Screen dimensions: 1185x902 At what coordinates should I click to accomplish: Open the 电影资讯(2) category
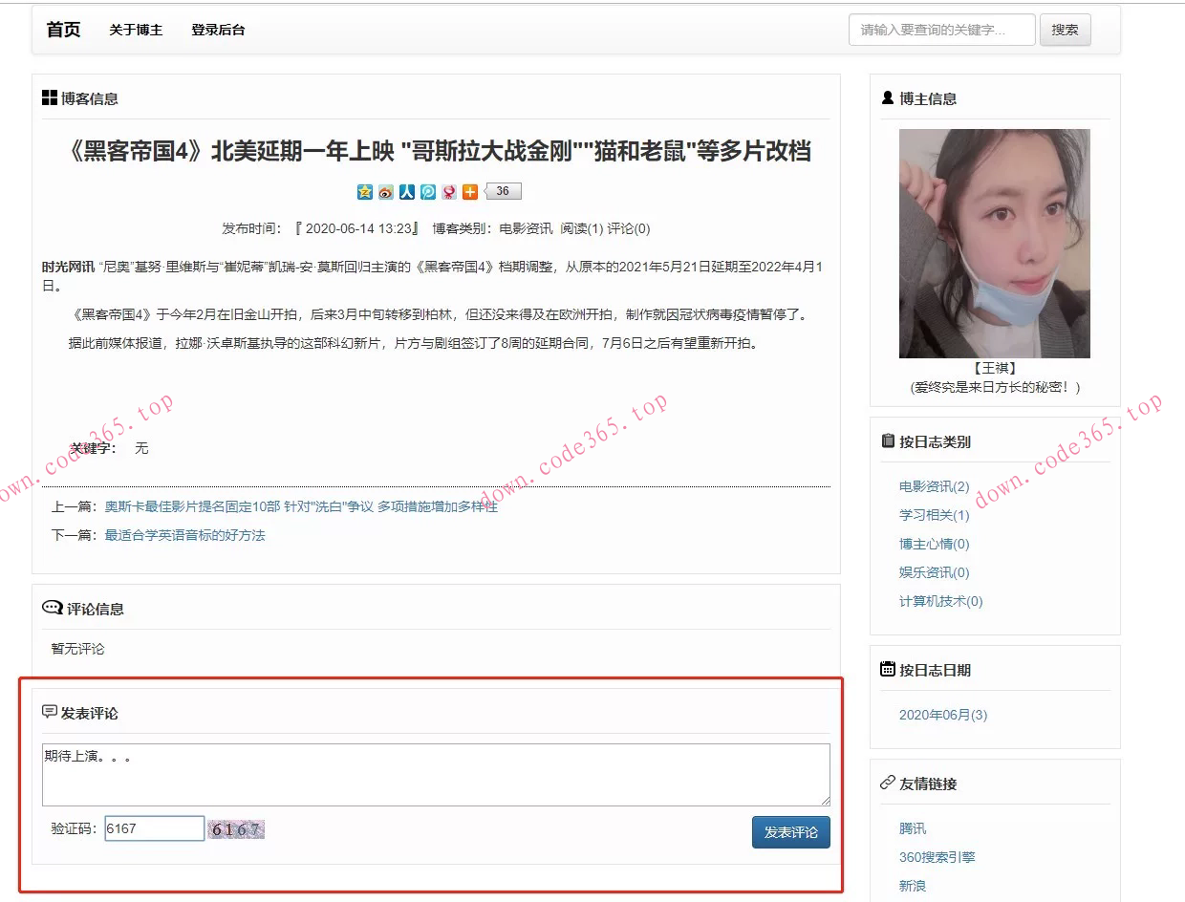[932, 486]
